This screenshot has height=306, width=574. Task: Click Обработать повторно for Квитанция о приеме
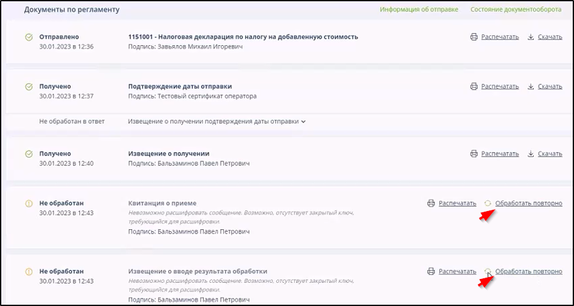(x=528, y=204)
